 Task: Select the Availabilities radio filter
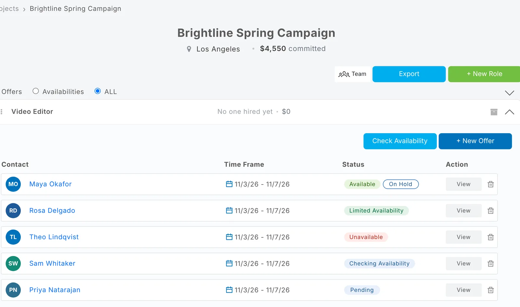pos(36,91)
